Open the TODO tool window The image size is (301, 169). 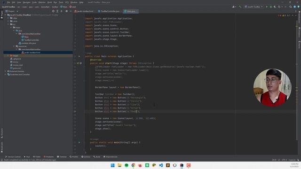[37, 157]
